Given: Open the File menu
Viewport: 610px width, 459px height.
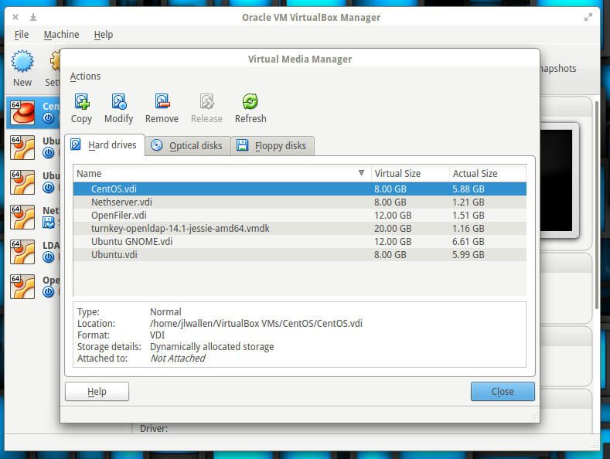Looking at the screenshot, I should click(x=22, y=35).
